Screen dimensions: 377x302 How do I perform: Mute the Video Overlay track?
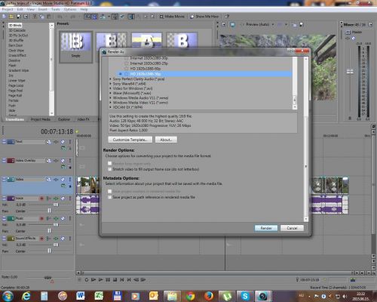[x=63, y=161]
